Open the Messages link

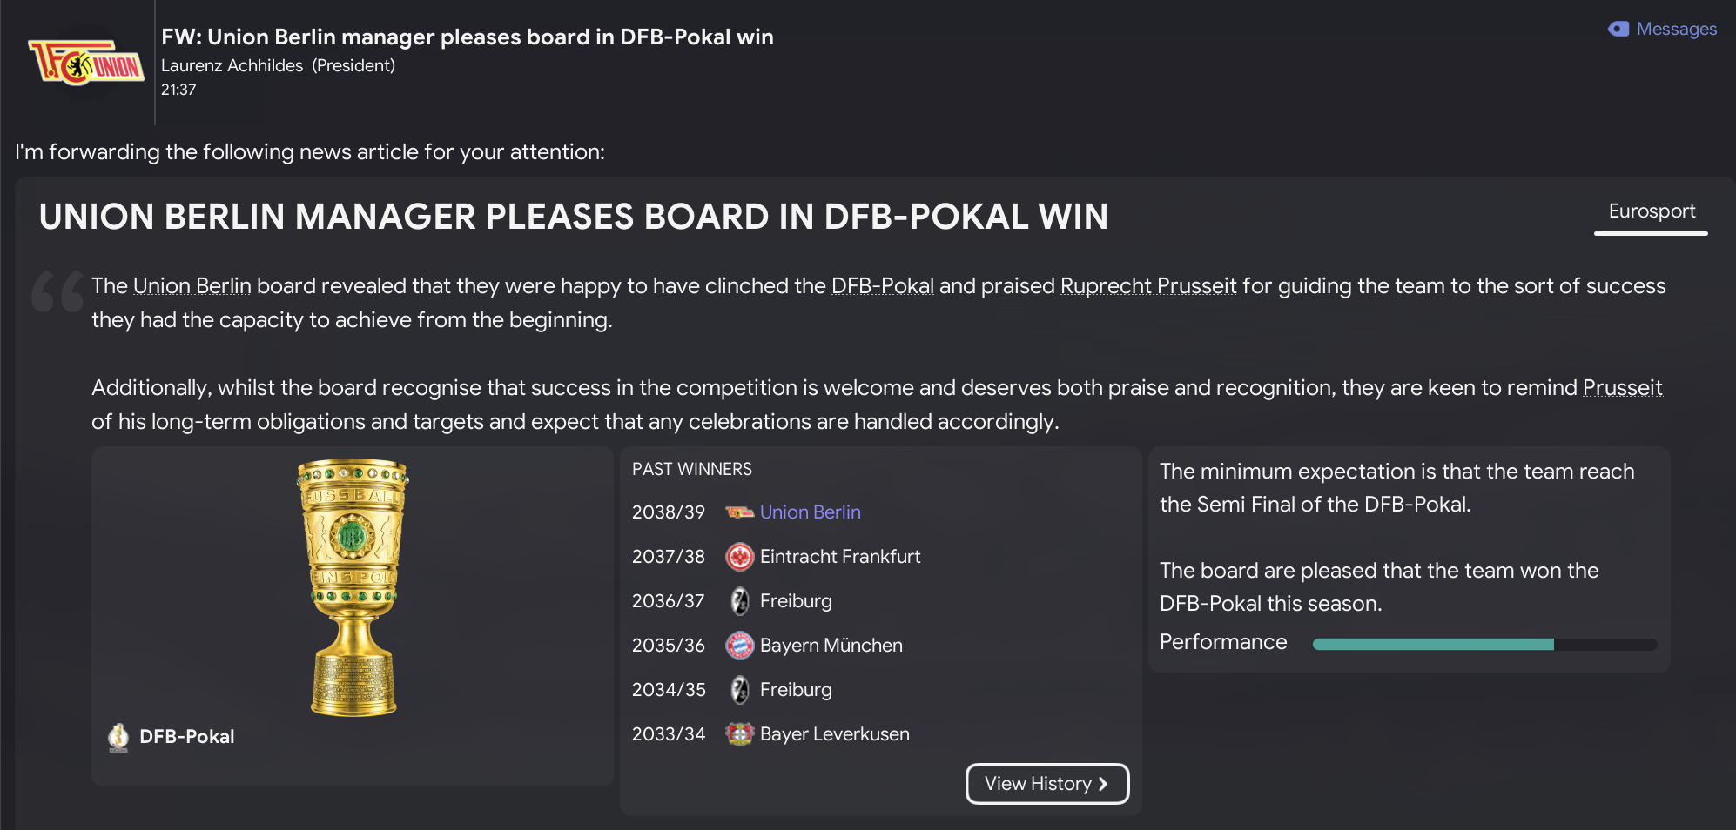click(1676, 29)
